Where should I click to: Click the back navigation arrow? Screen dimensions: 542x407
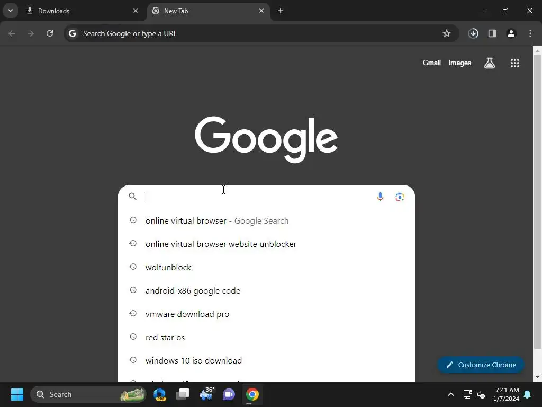tap(12, 33)
